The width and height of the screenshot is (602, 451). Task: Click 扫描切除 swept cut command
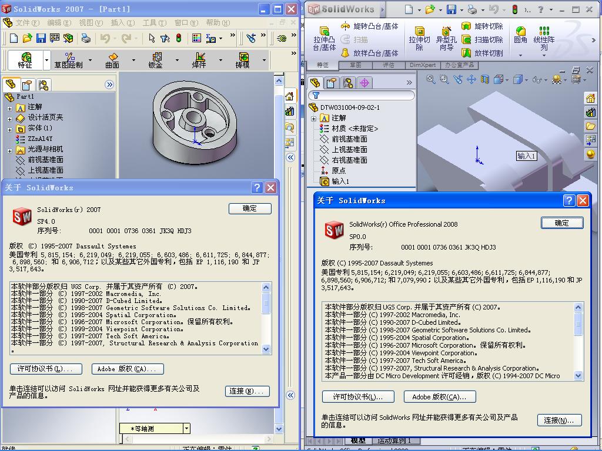[482, 39]
